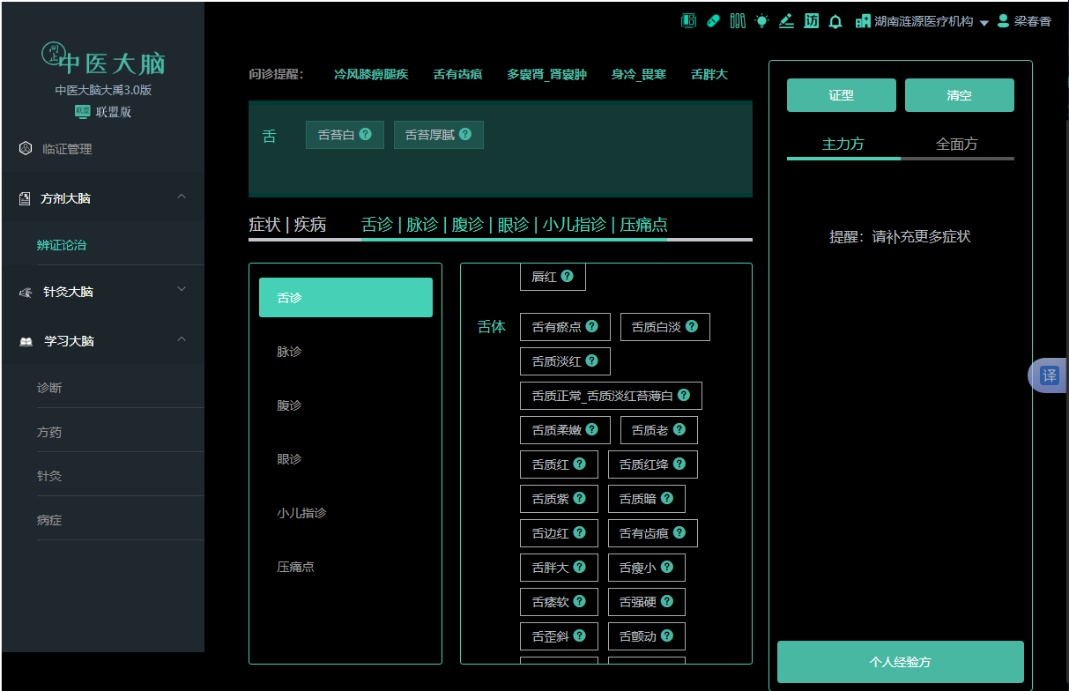Click the 清空 button
1069x691 pixels.
click(960, 95)
